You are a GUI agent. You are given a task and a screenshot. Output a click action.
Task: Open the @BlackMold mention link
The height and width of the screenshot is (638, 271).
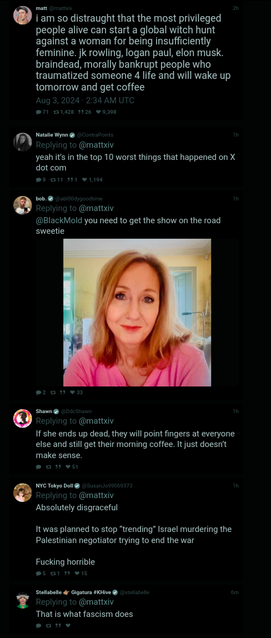tap(59, 220)
